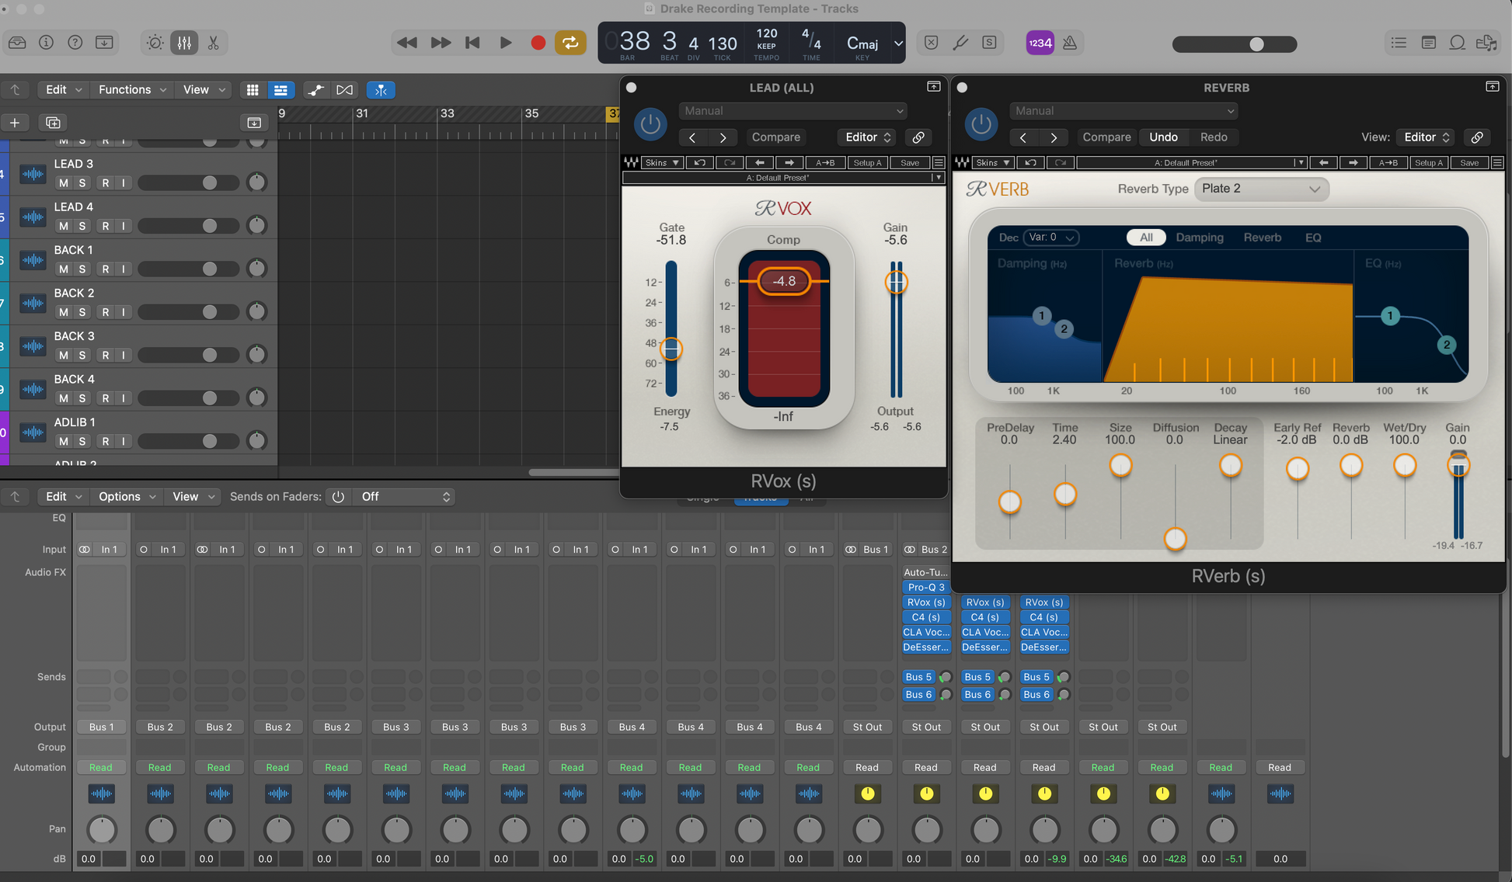Mute the LEAD 3 track

click(x=64, y=183)
